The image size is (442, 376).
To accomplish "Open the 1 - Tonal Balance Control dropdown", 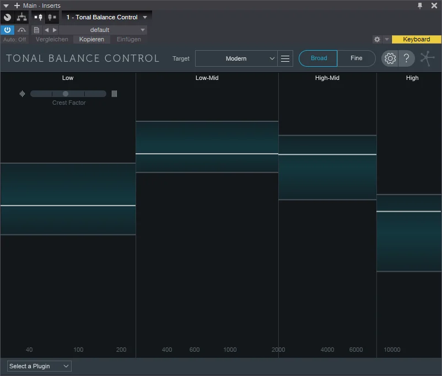I will (107, 17).
